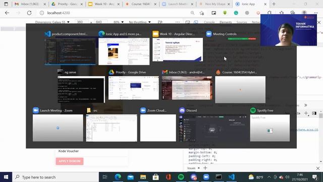The height and width of the screenshot is (182, 323).
Task: Add a new browser tab
Action: click(274, 4)
